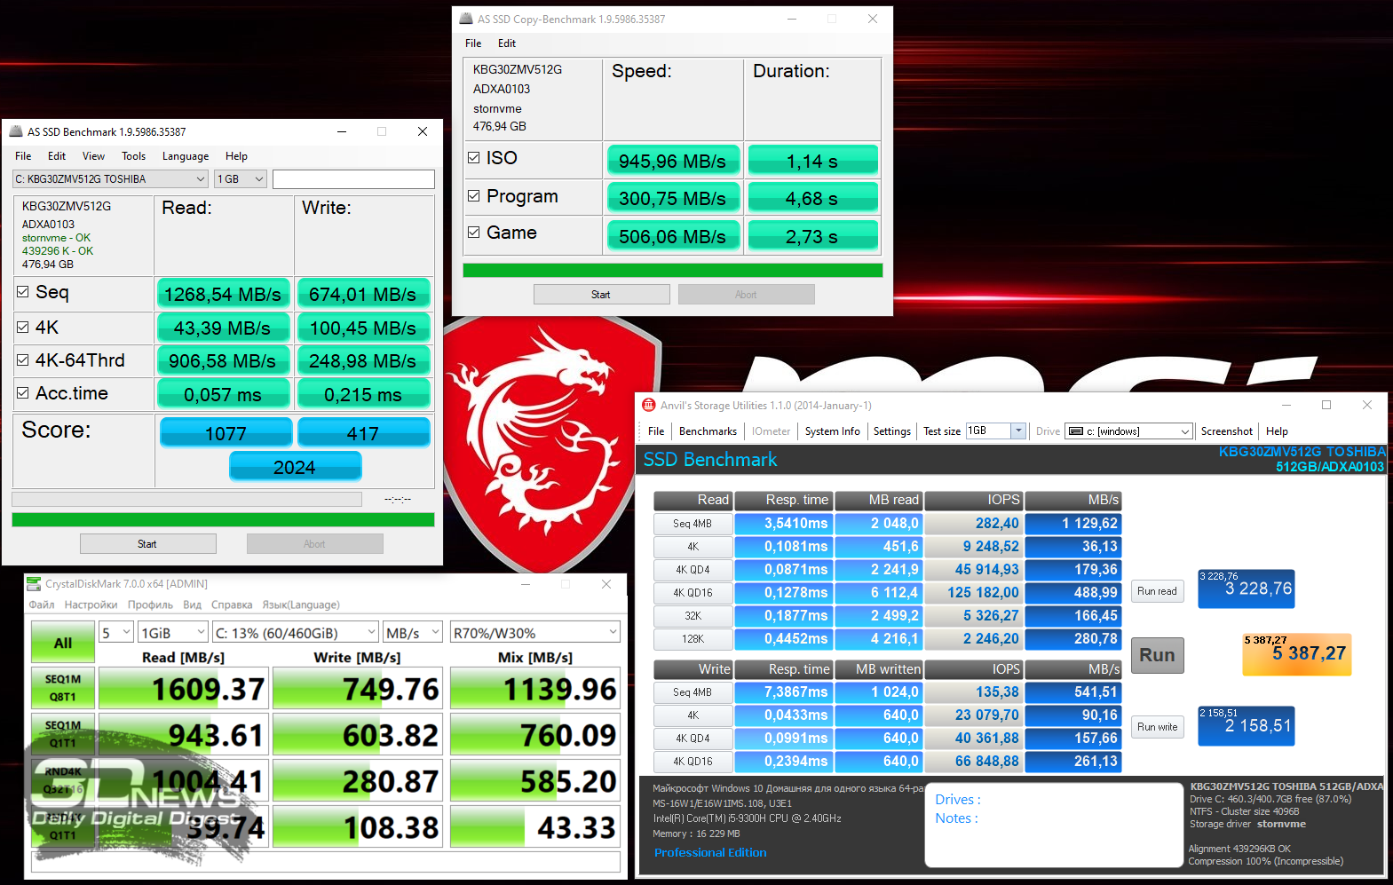This screenshot has width=1393, height=885.
Task: Click the Screenshot button in Anvil toolbar
Action: pos(1226,431)
